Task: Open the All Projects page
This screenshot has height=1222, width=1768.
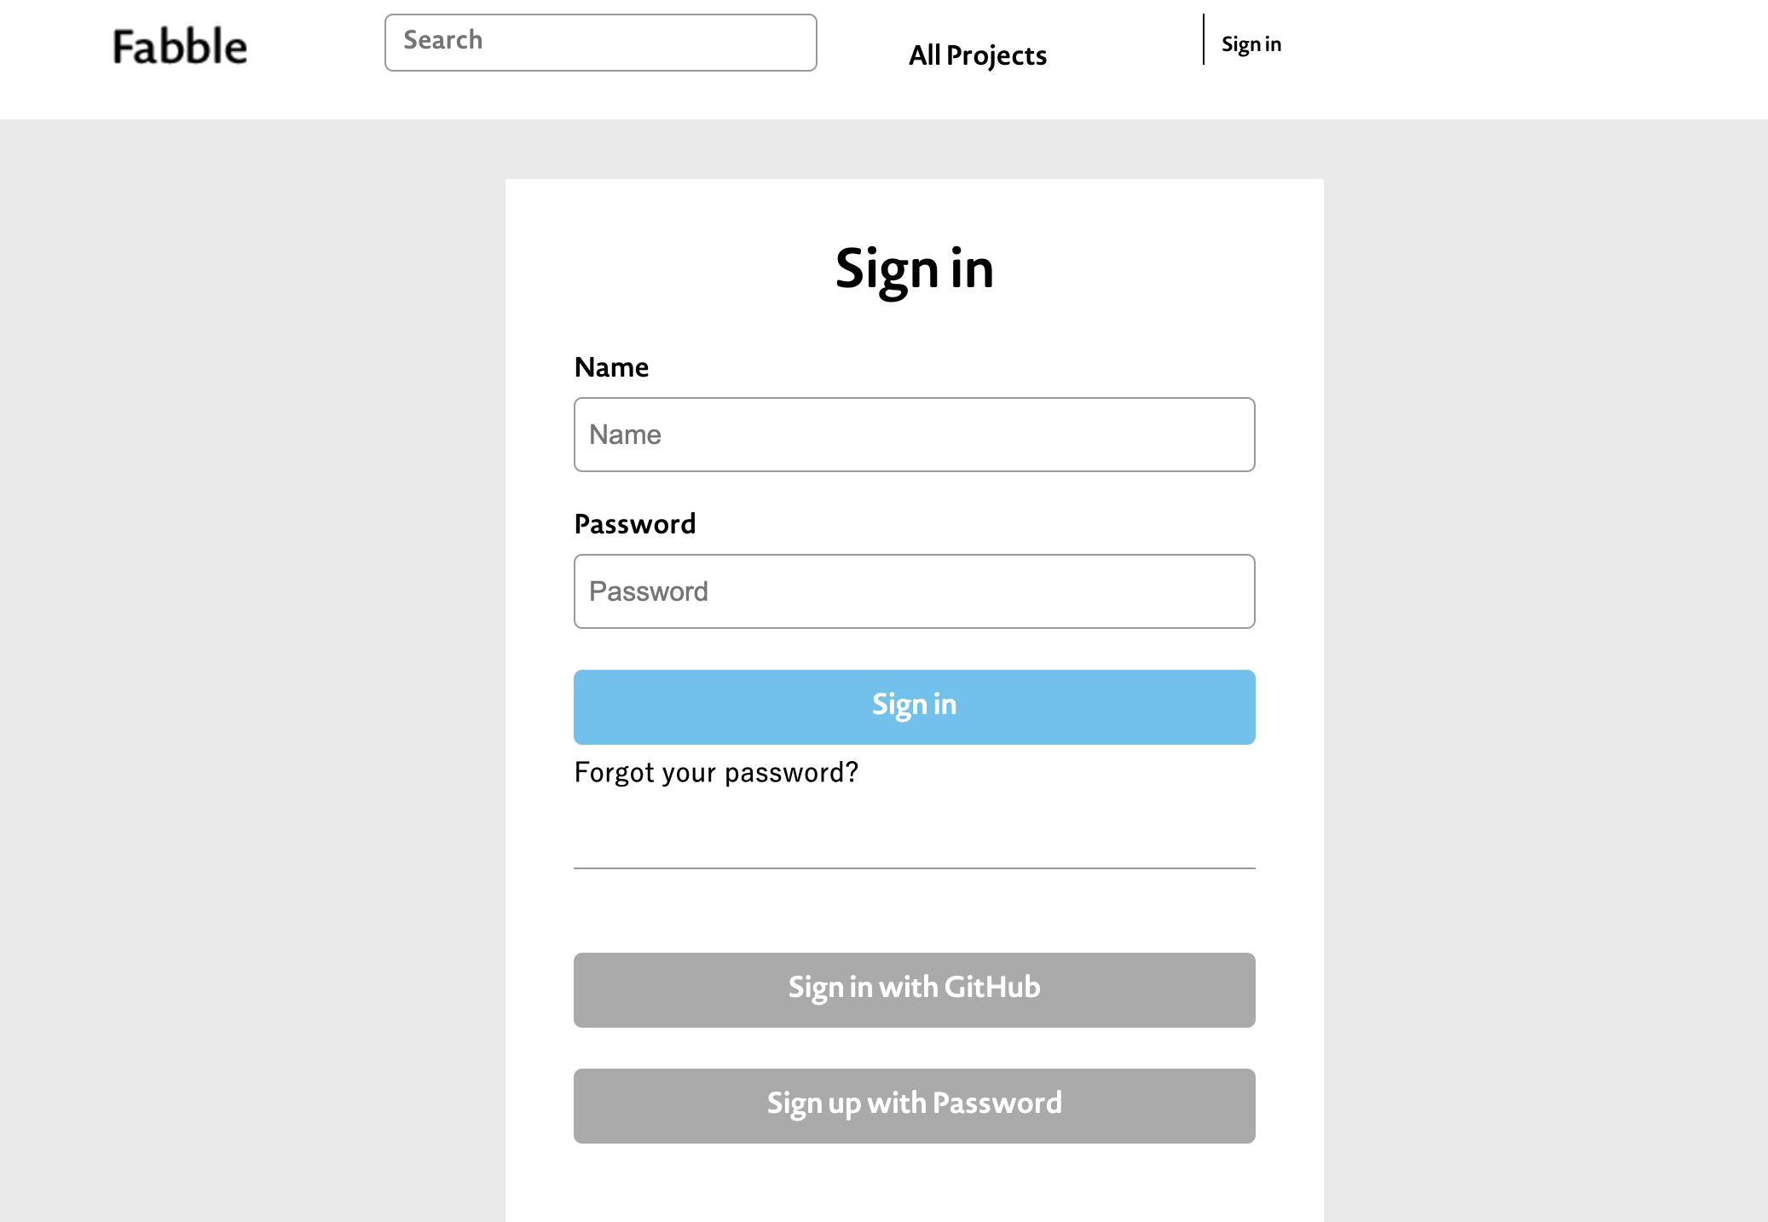Action: click(977, 55)
